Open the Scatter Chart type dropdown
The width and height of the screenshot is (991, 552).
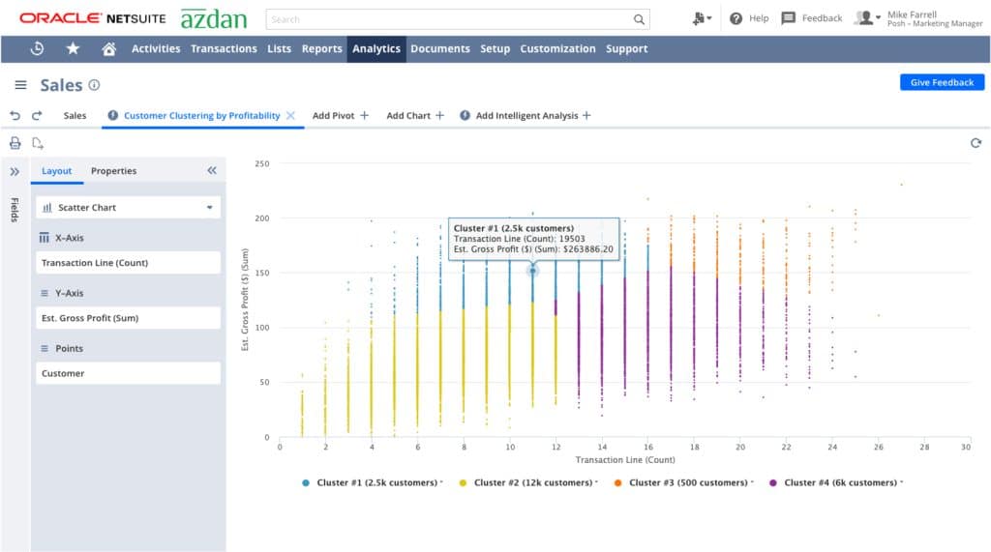coord(129,207)
